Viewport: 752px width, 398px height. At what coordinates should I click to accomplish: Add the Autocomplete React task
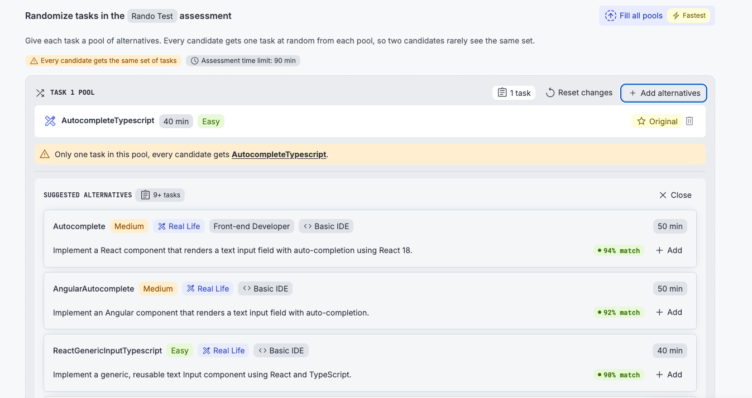click(x=669, y=250)
